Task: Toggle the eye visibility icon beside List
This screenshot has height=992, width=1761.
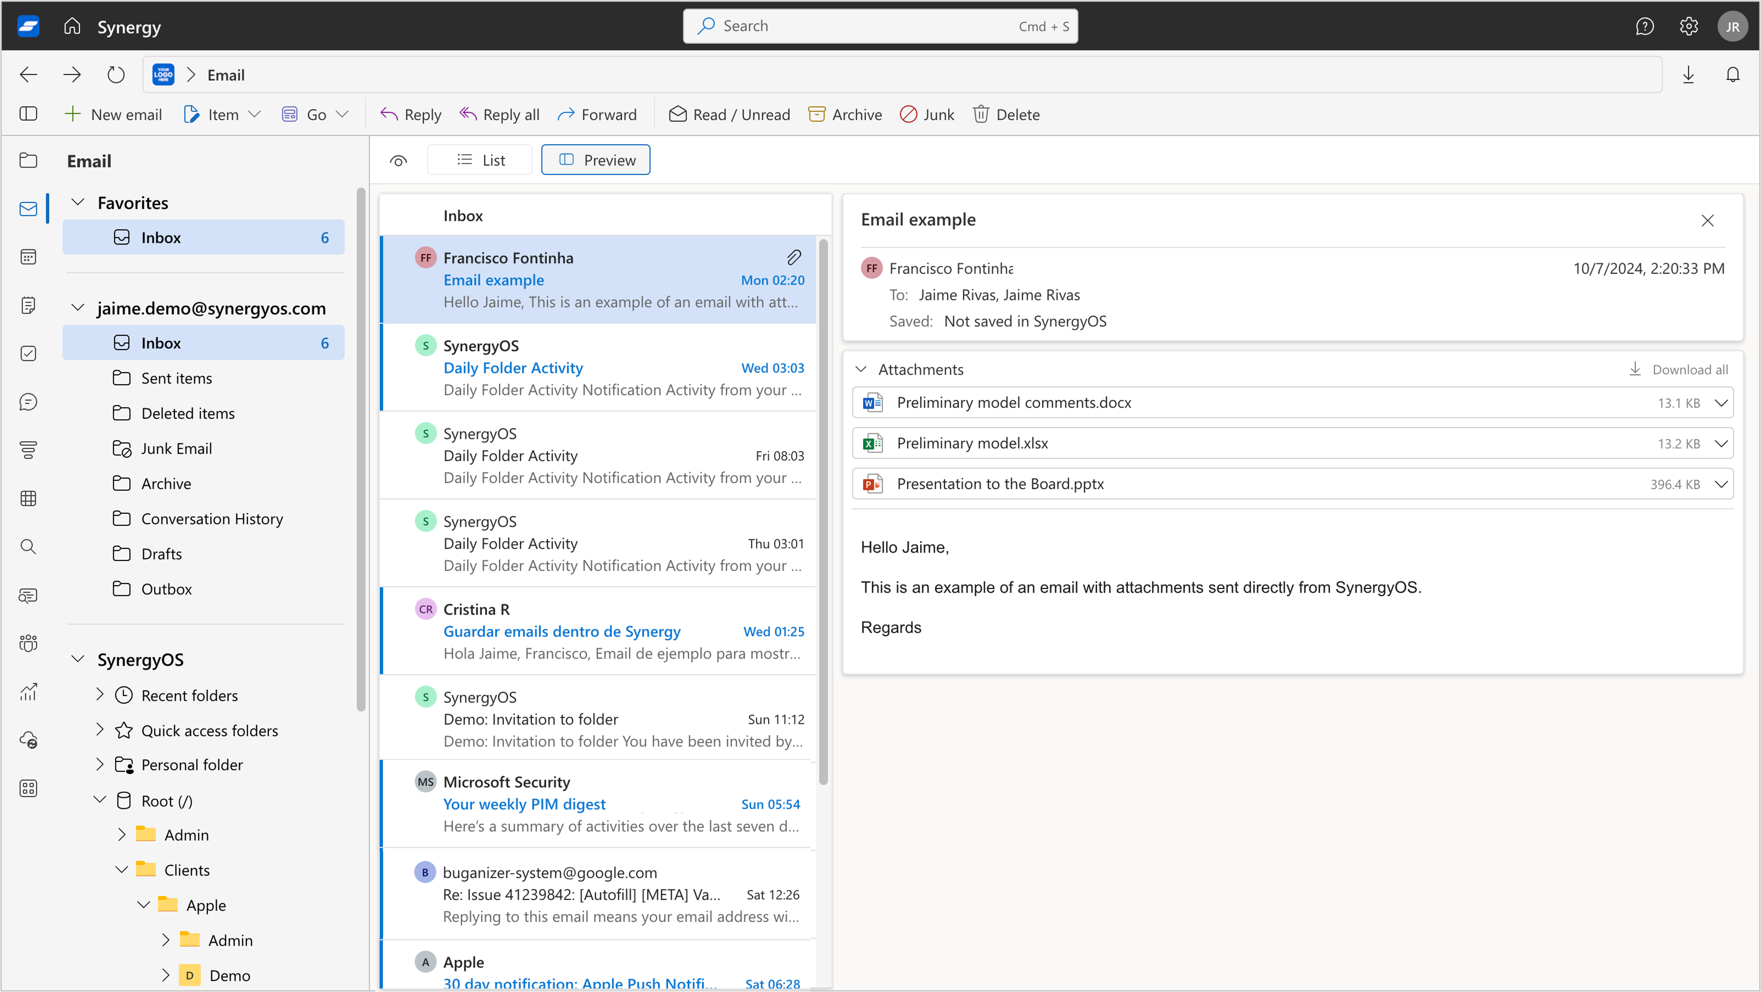Action: [x=399, y=161]
